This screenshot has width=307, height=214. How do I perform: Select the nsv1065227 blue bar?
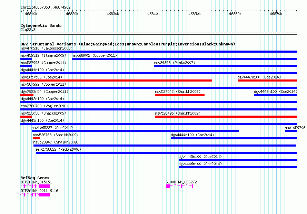135,131
